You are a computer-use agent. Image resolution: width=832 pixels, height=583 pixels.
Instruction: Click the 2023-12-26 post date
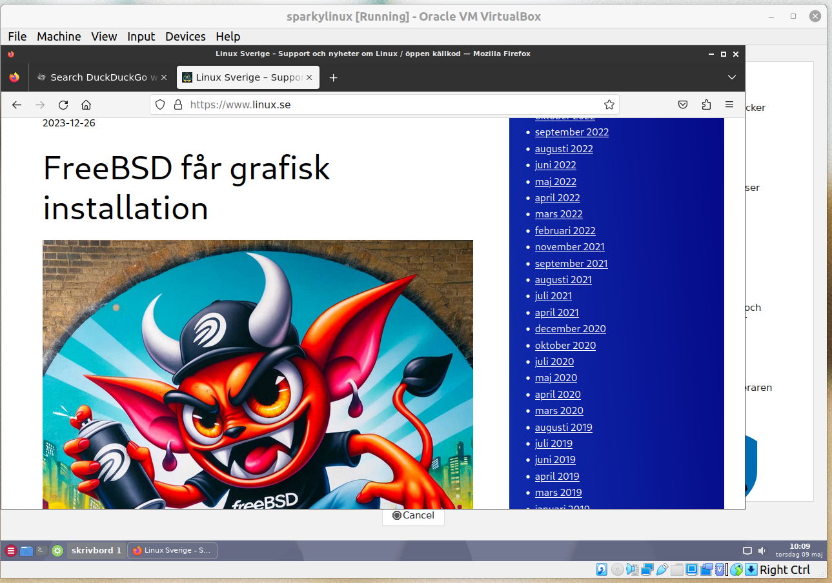[69, 123]
